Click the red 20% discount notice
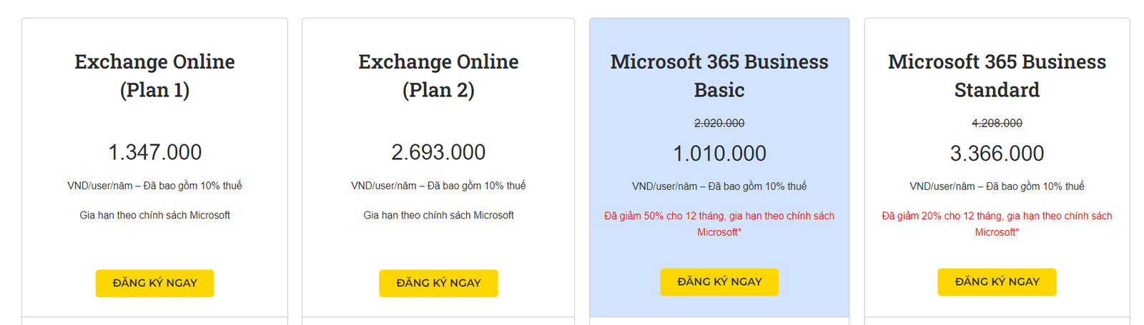The width and height of the screenshot is (1144, 325). pos(997,224)
